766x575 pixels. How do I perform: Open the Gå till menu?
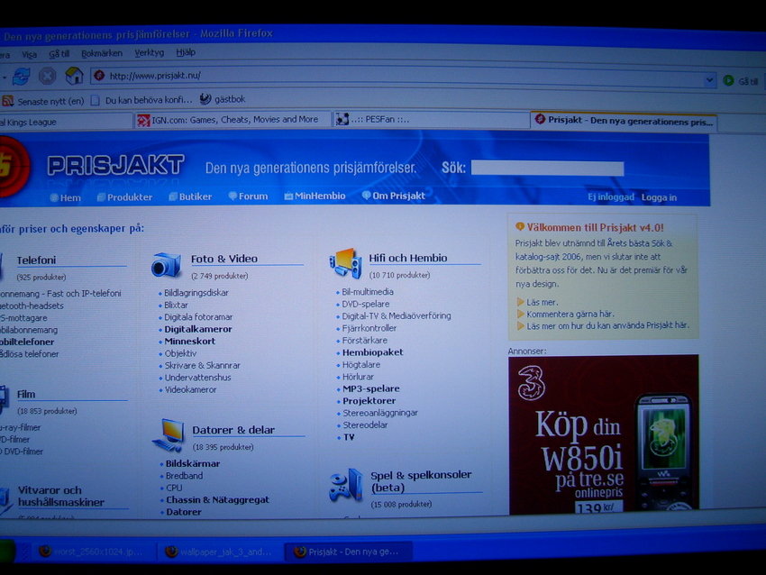[x=59, y=54]
